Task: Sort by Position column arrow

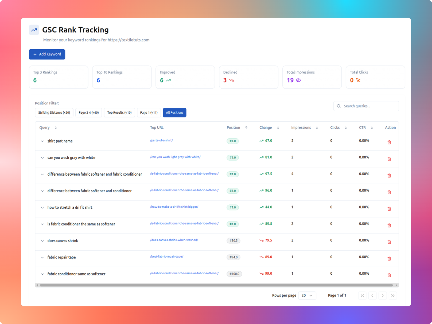Action: pos(246,128)
